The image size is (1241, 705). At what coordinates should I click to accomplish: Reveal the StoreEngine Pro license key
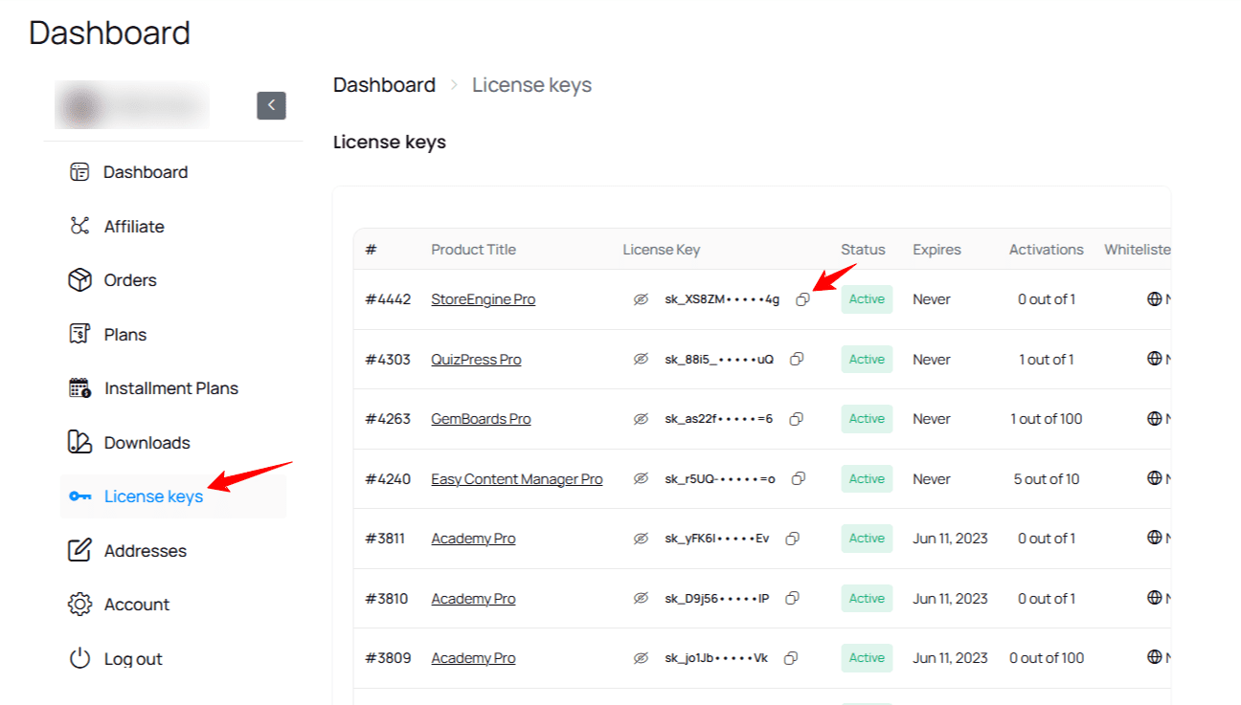(641, 299)
